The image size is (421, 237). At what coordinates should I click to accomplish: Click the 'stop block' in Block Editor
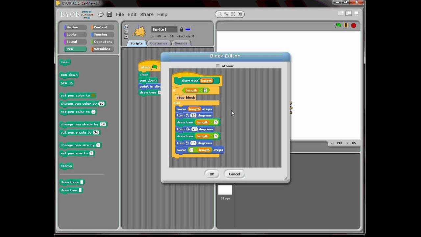pyautogui.click(x=186, y=97)
